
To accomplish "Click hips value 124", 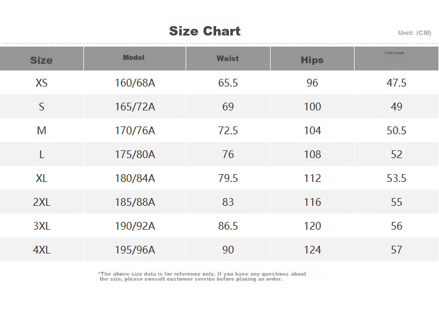I will (x=312, y=250).
